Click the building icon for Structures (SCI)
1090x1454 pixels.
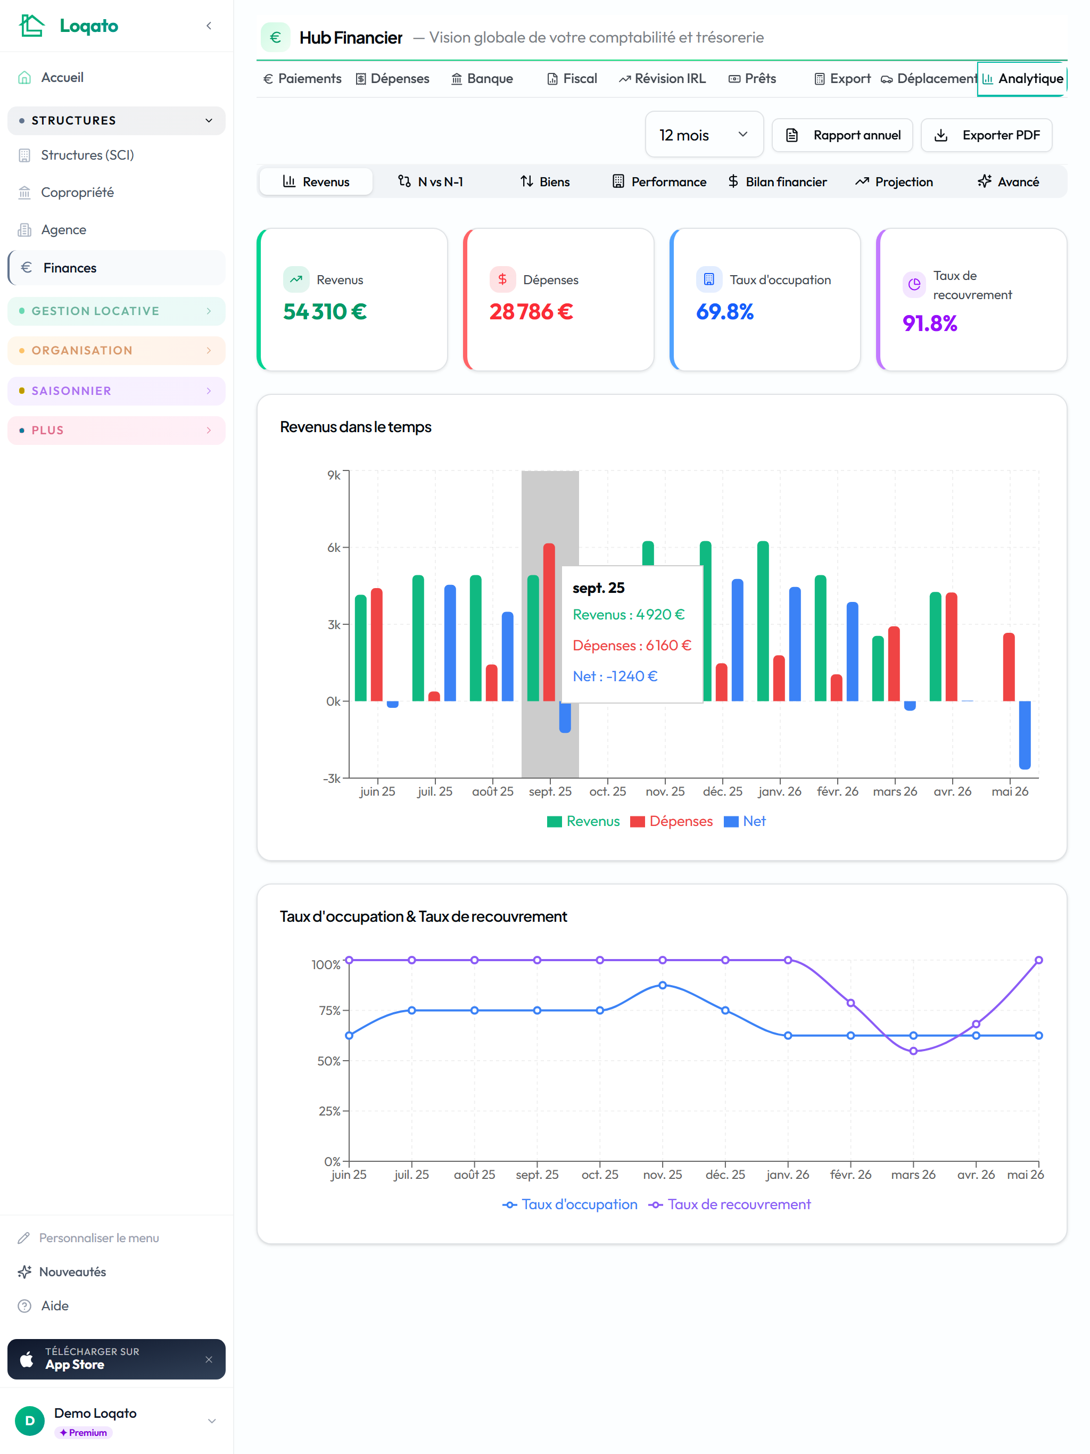(x=24, y=155)
